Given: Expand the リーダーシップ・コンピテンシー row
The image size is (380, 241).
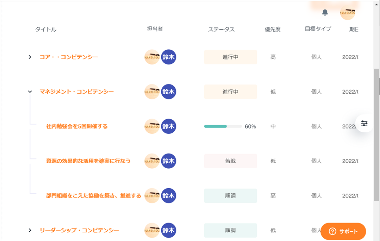Looking at the screenshot, I should [x=30, y=230].
